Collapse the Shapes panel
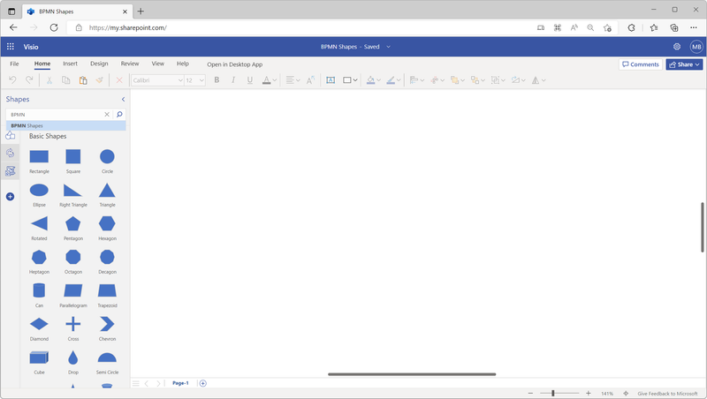This screenshot has height=399, width=707. (x=123, y=99)
